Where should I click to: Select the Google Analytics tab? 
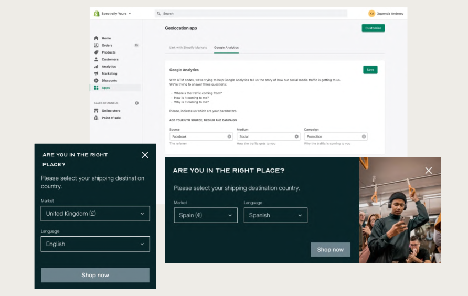(226, 47)
